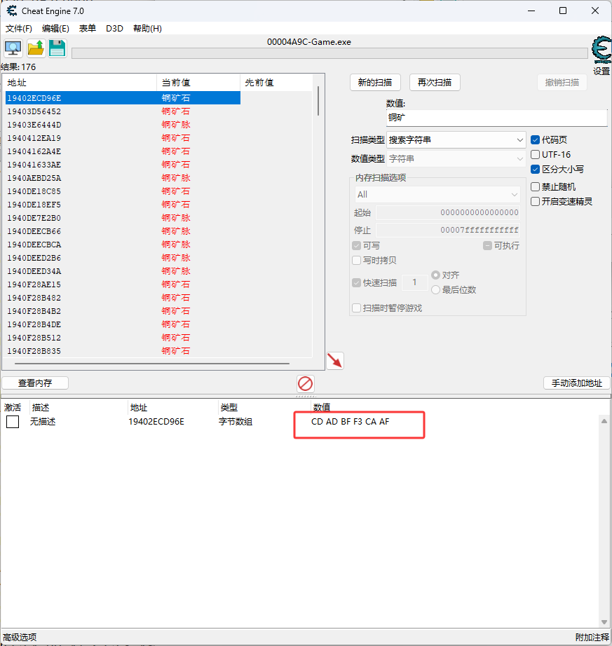
Task: Open the 帮助(H) menu
Action: (147, 29)
